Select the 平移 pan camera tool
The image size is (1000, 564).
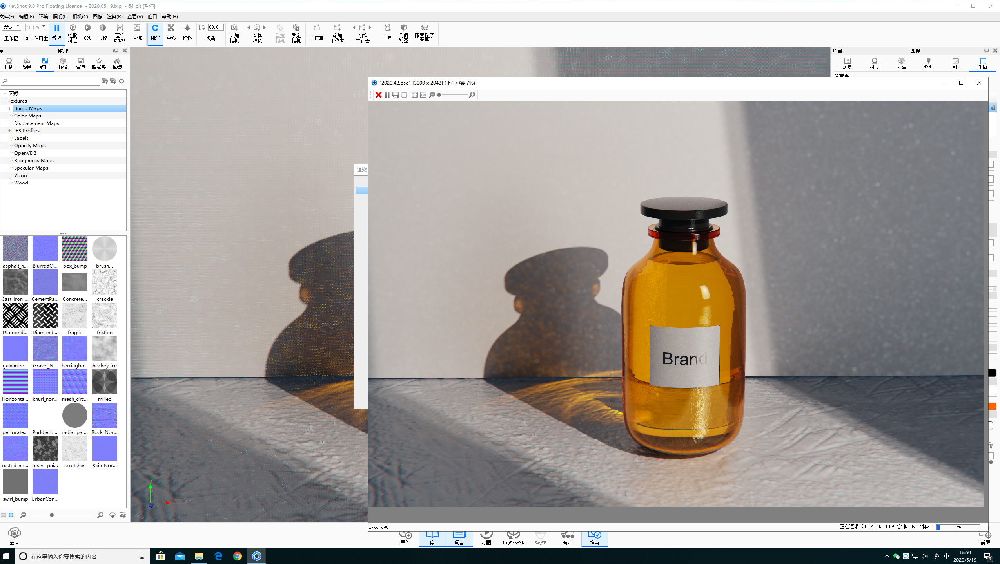[171, 33]
